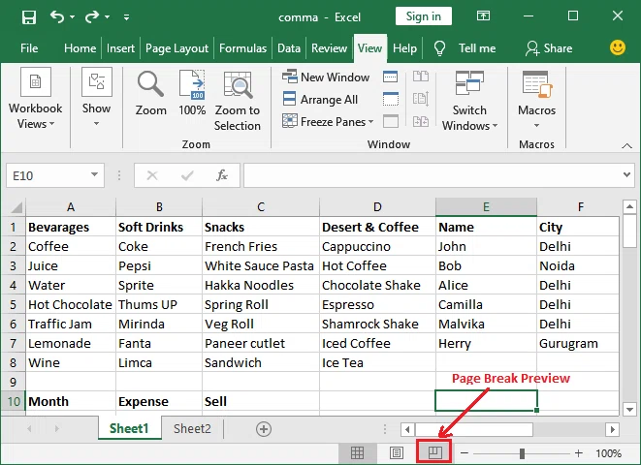Switch to the Review tab
The image size is (641, 465).
coord(329,48)
